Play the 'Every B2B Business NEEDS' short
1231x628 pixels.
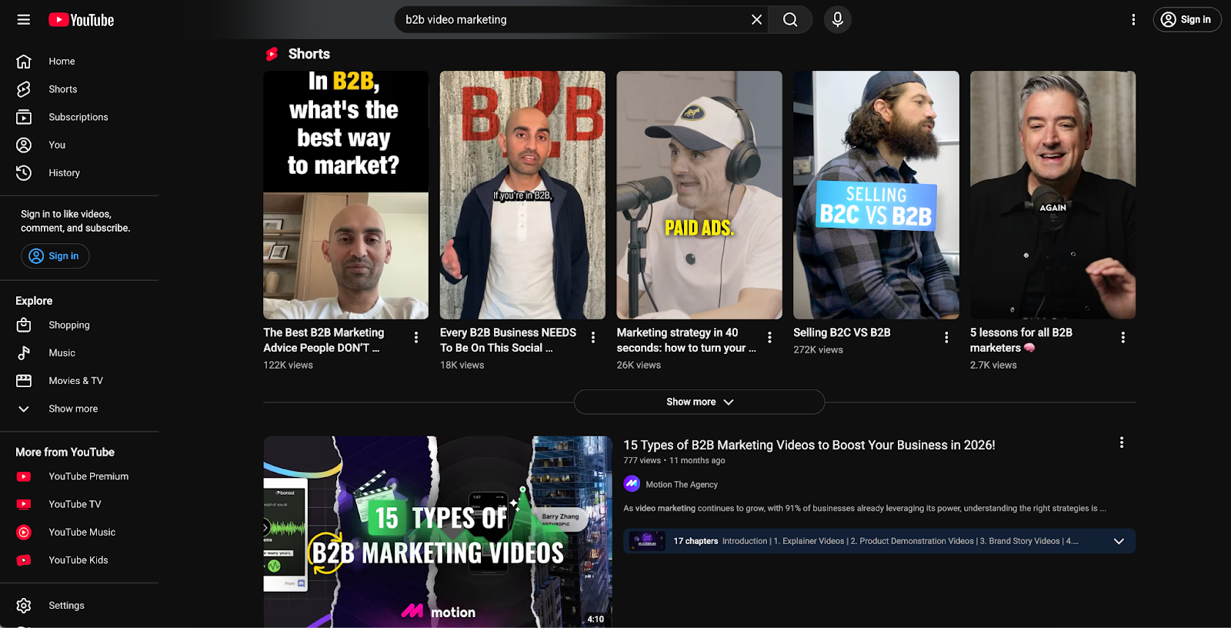(522, 195)
